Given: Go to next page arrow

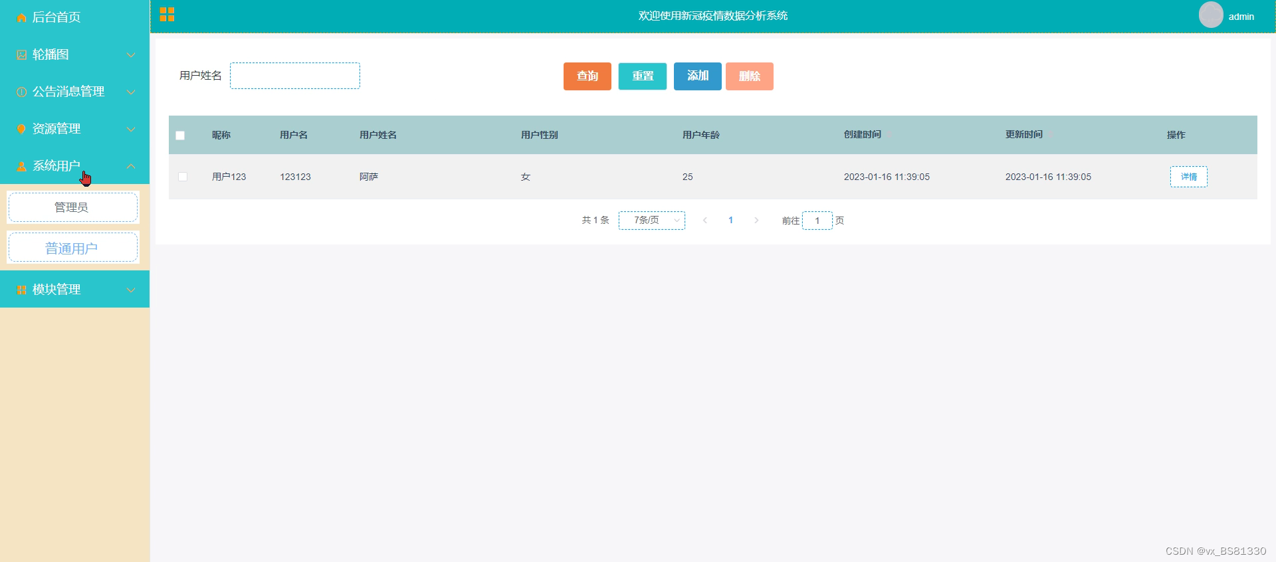Looking at the screenshot, I should tap(756, 221).
